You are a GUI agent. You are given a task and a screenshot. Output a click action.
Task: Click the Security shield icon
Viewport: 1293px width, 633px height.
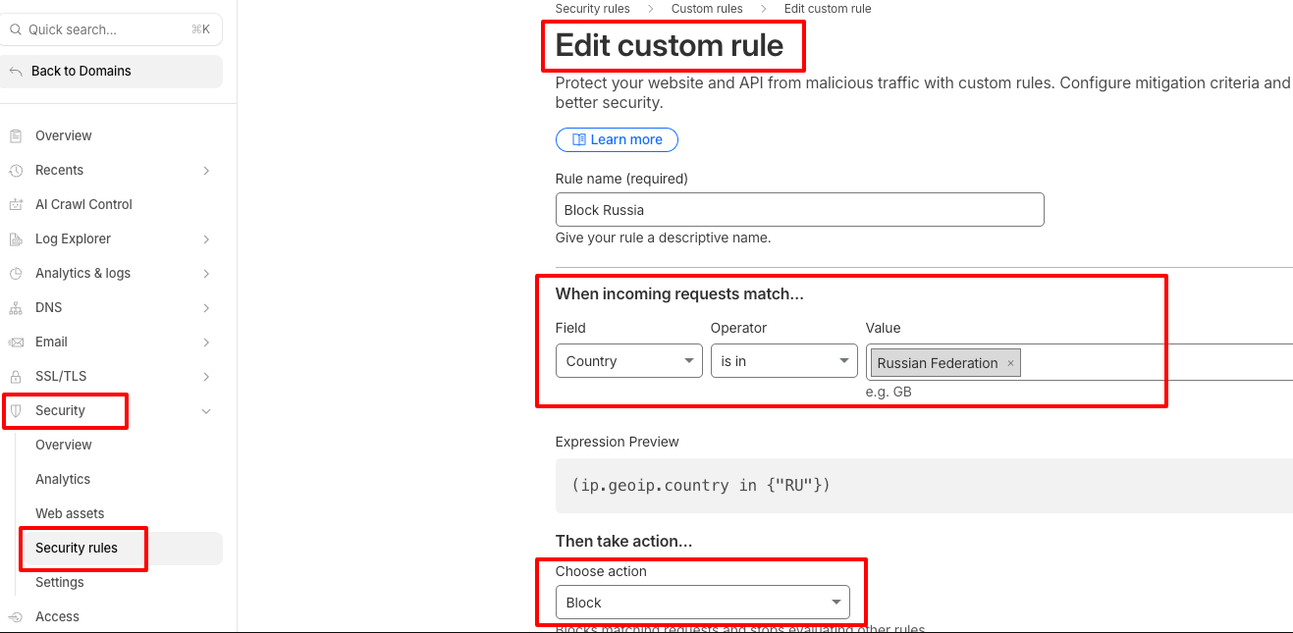(x=16, y=411)
